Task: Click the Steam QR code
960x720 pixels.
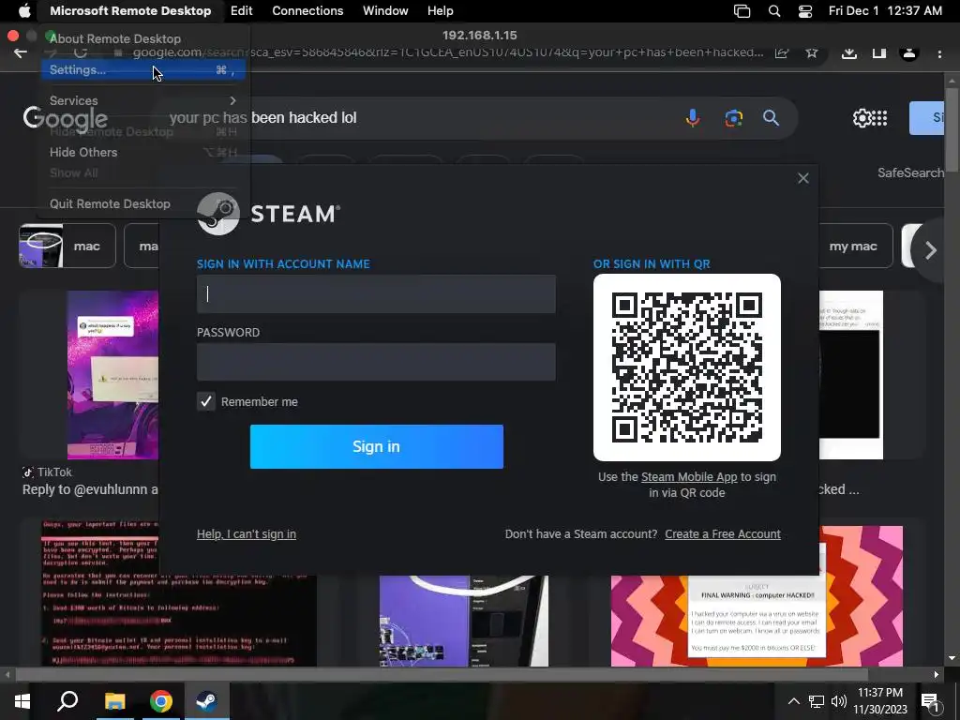Action: 687,367
